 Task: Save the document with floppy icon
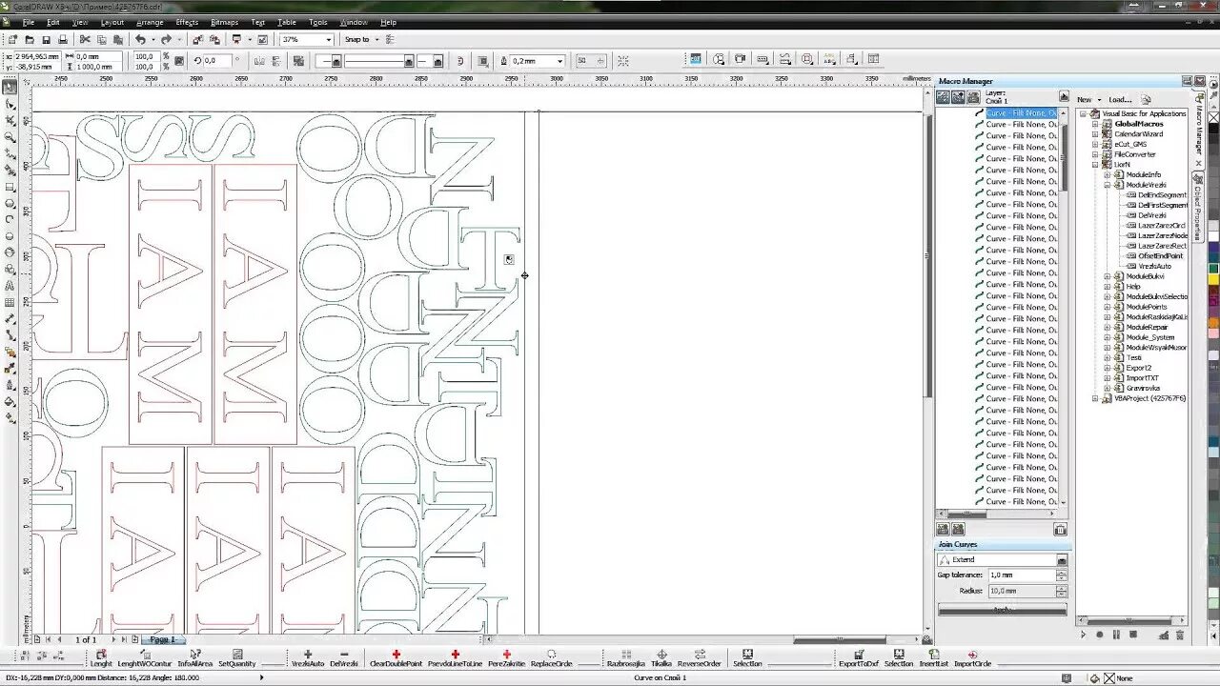(x=46, y=39)
